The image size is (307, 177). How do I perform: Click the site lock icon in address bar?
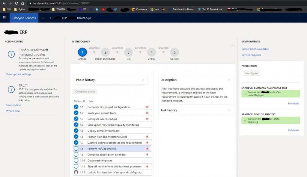pyautogui.click(x=30, y=3)
